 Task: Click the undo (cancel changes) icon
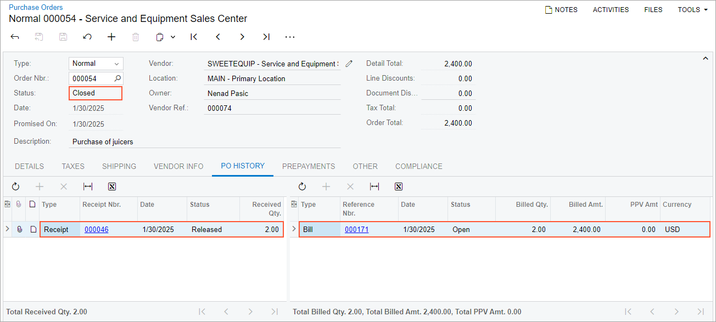(87, 37)
